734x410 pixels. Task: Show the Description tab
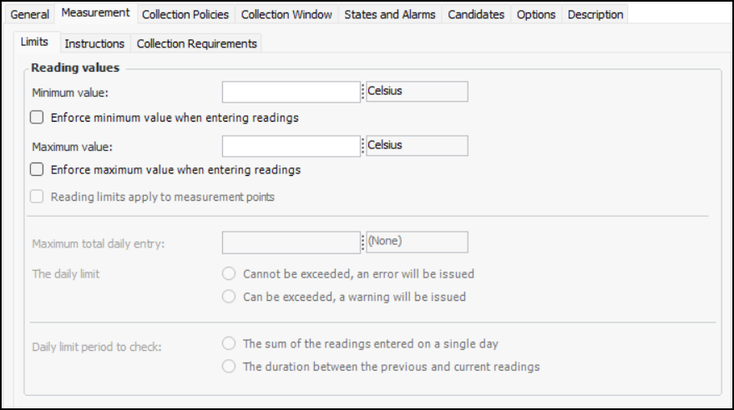[595, 14]
